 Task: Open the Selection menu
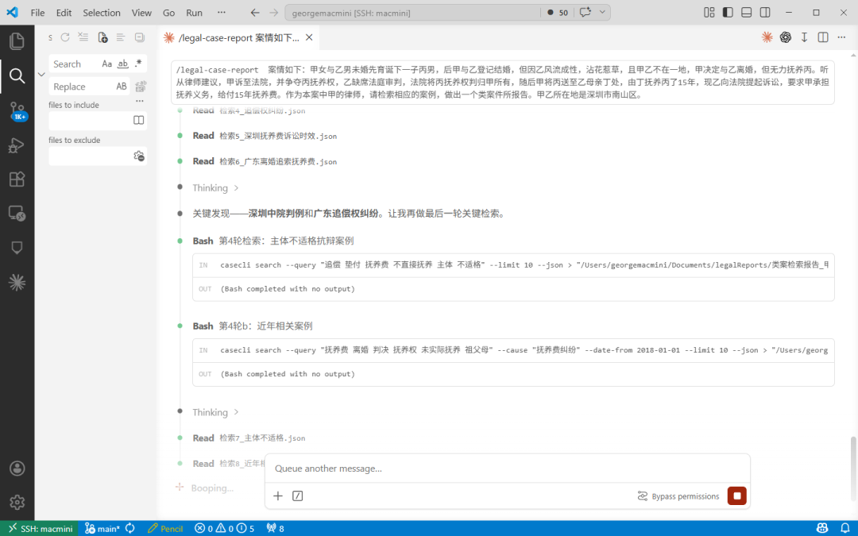coord(102,13)
